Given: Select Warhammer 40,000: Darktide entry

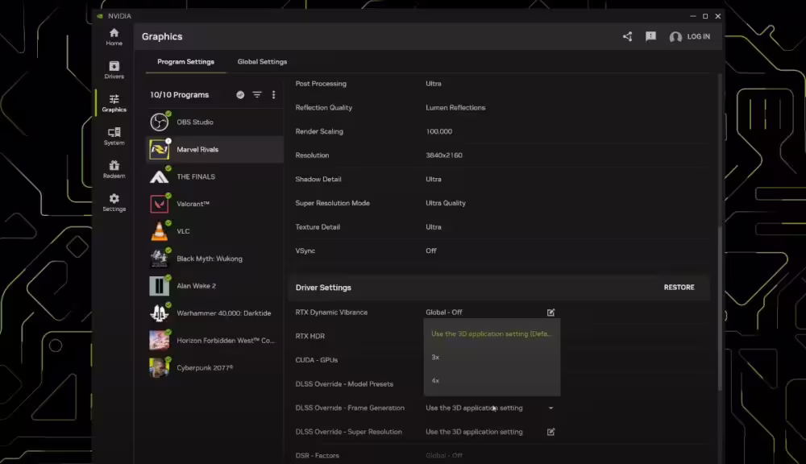Looking at the screenshot, I should click(x=215, y=313).
